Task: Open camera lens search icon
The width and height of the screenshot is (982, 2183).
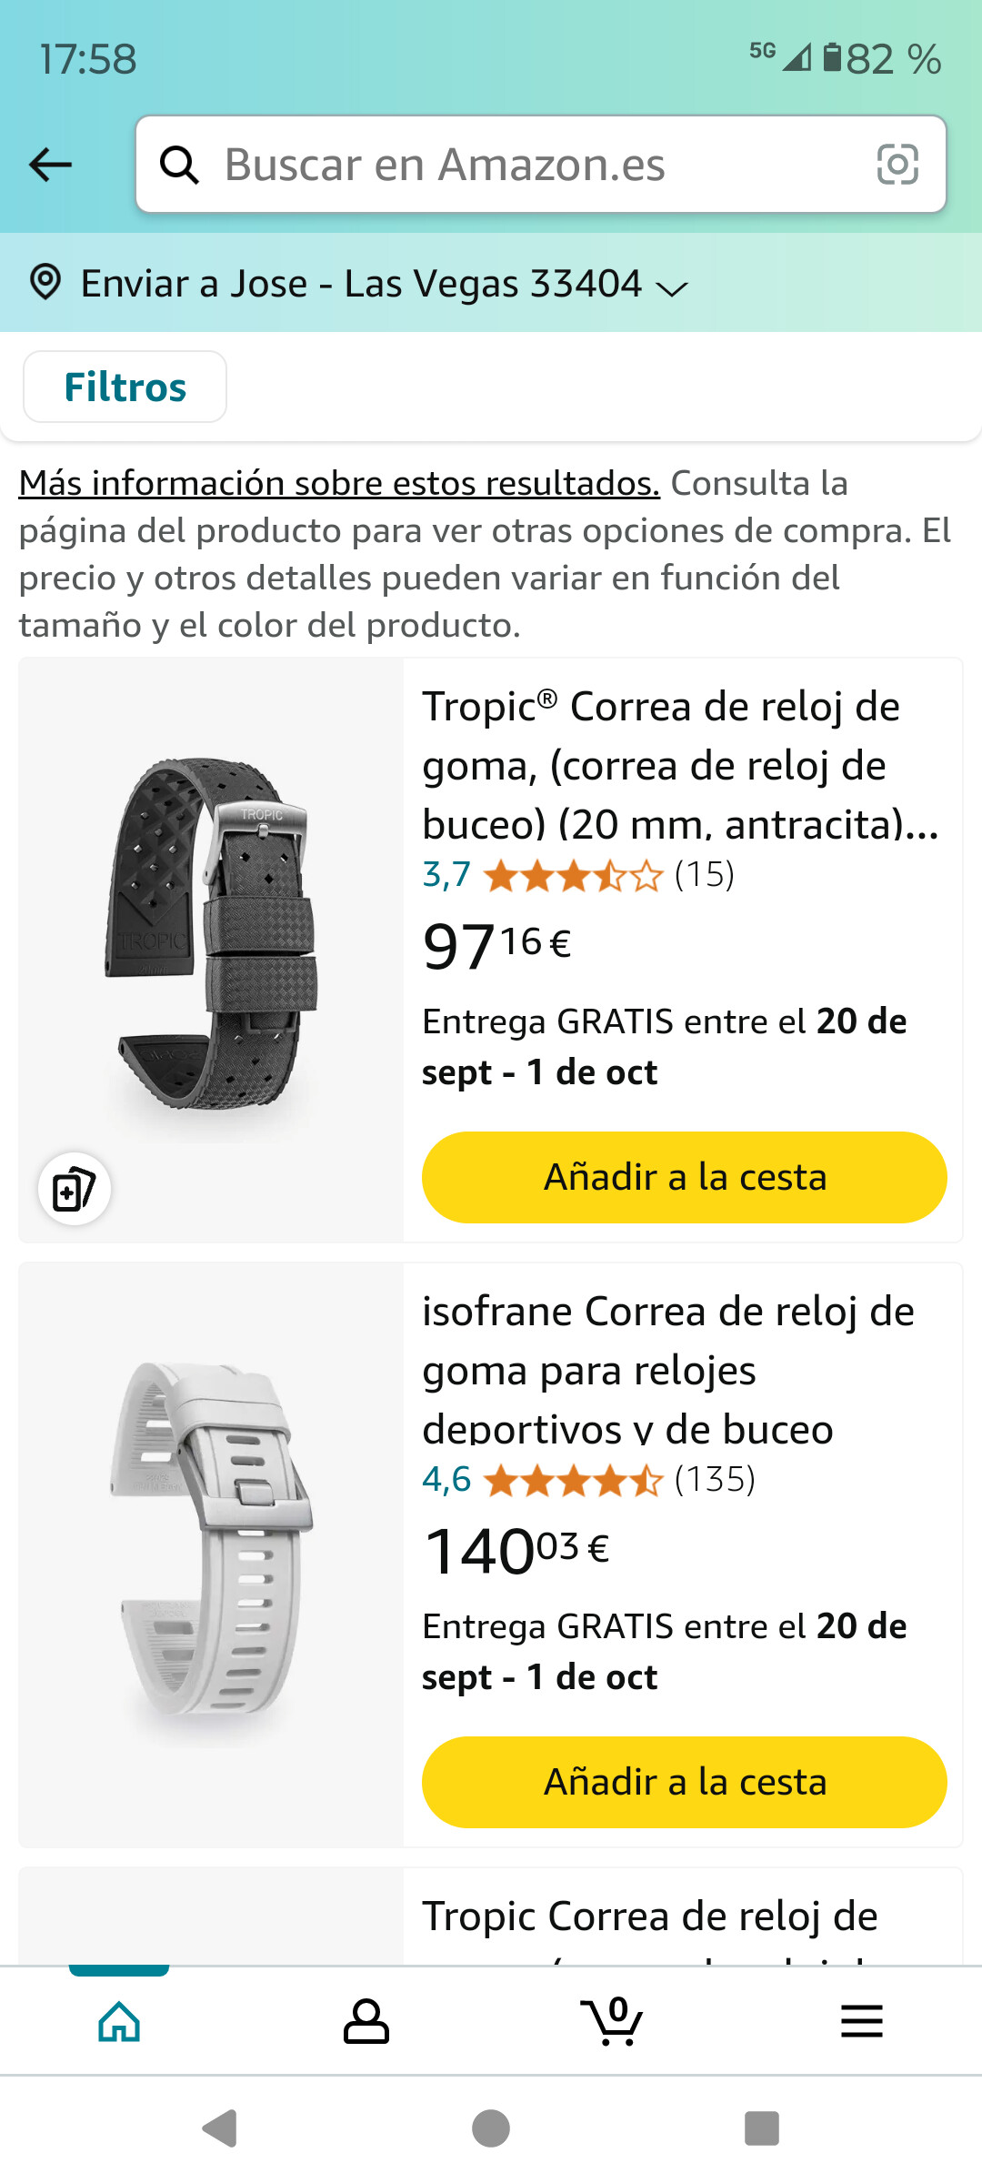Action: point(897,165)
